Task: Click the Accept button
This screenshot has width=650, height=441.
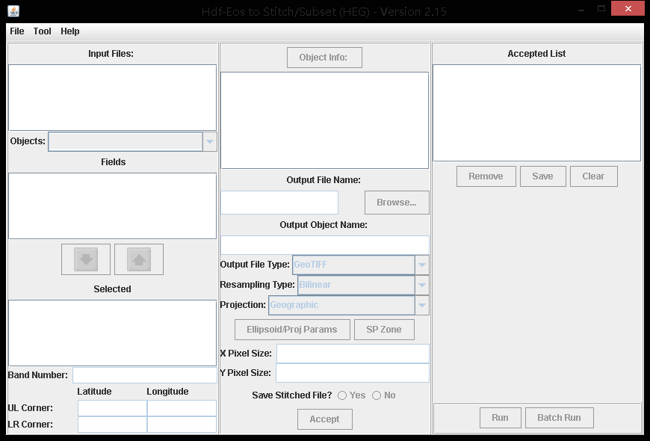Action: click(324, 419)
